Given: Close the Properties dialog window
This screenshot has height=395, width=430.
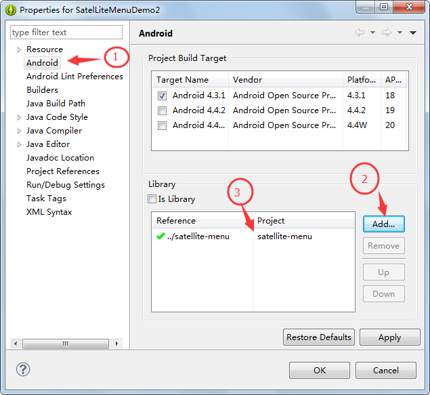Looking at the screenshot, I should [x=409, y=7].
